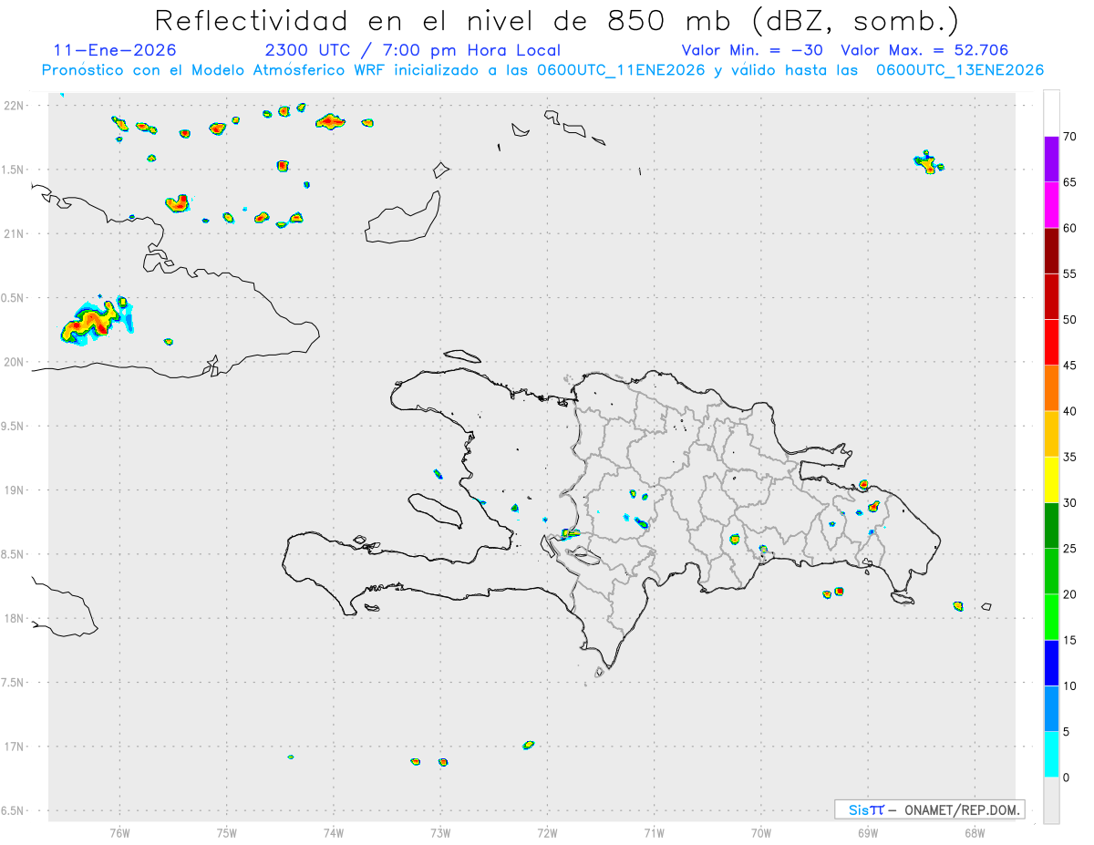Click the '20N' latitude label

(15, 362)
